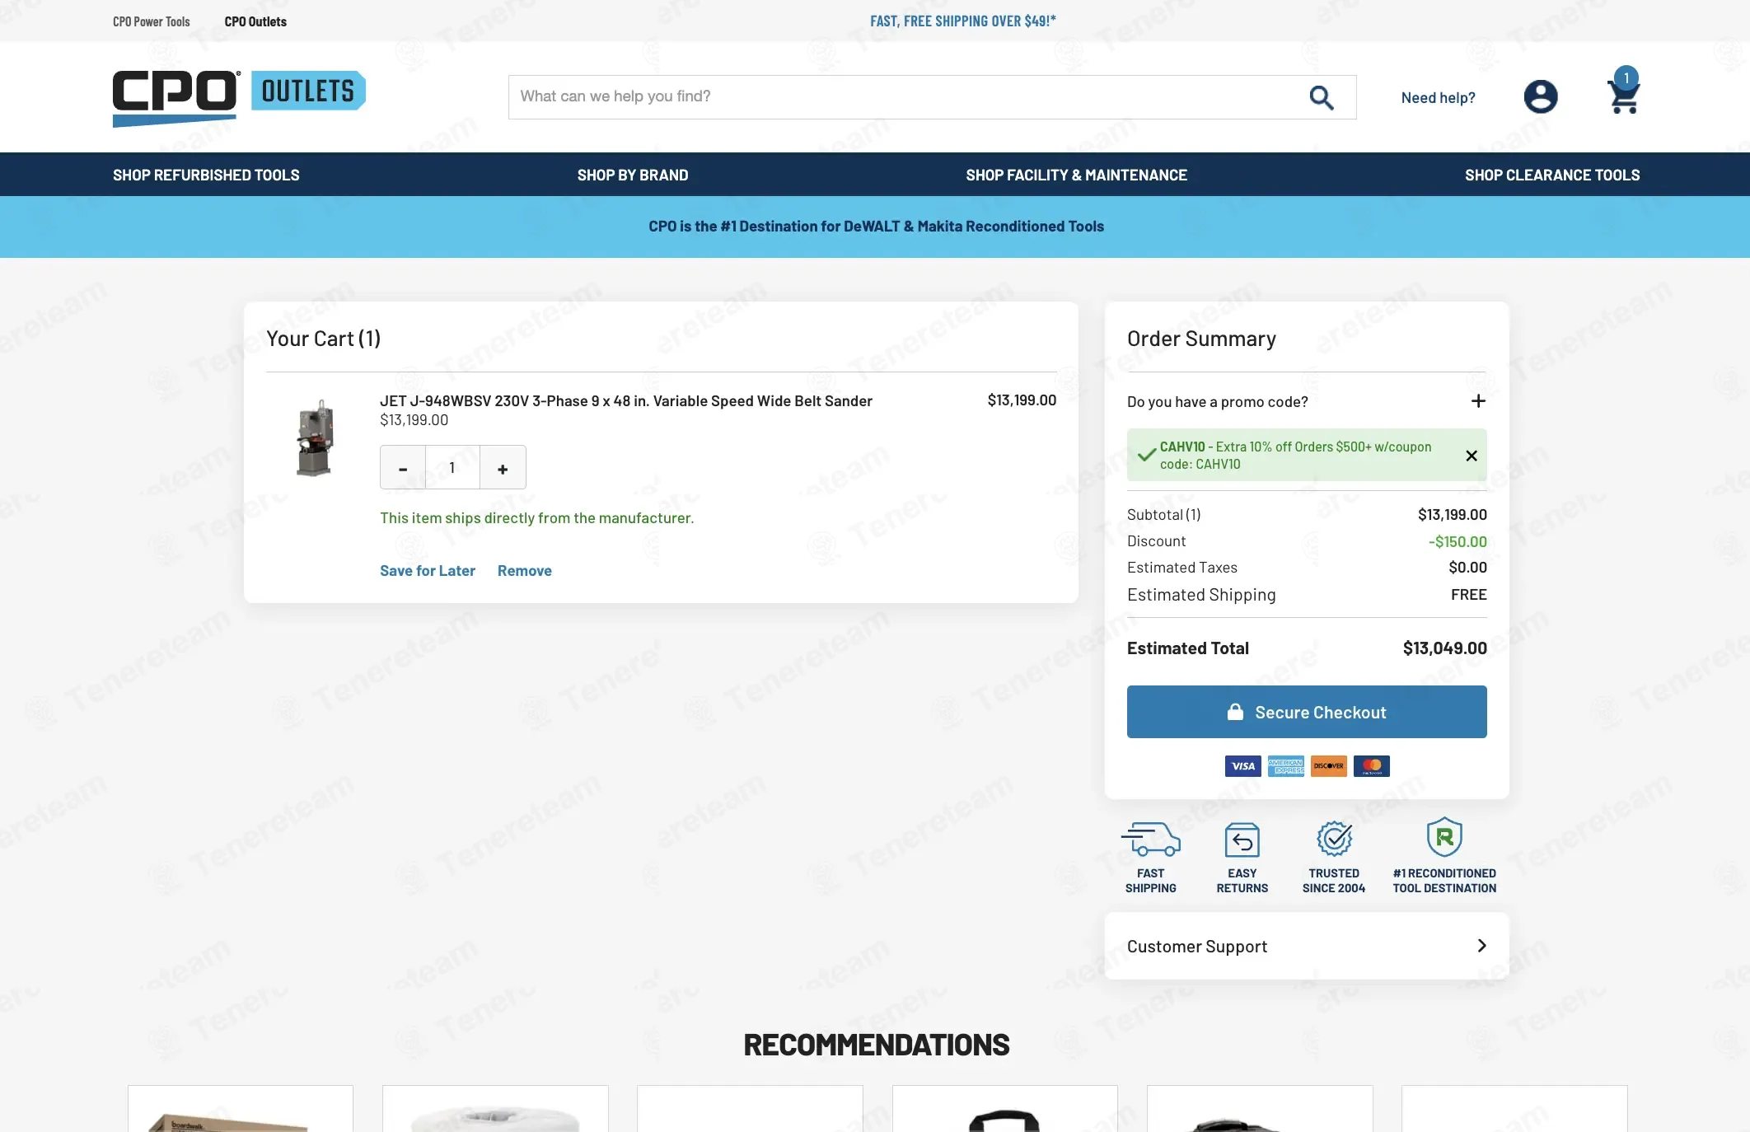Click the 'ships directly from the manufacturer' note
The height and width of the screenshot is (1132, 1750).
click(x=536, y=518)
